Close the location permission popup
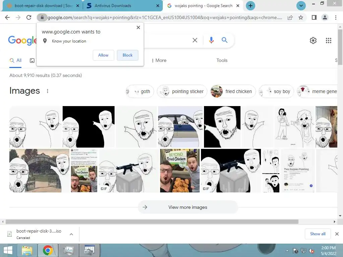343x257 pixels. 138,27
